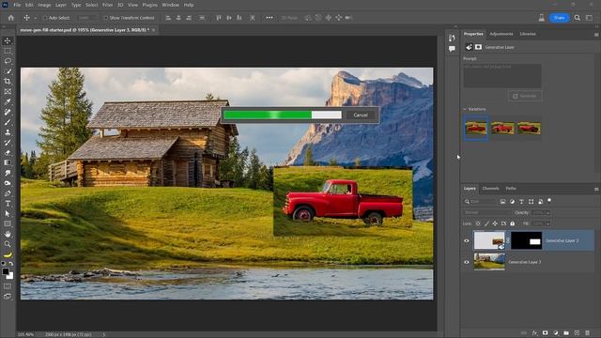Select the Crop tool

[8, 82]
